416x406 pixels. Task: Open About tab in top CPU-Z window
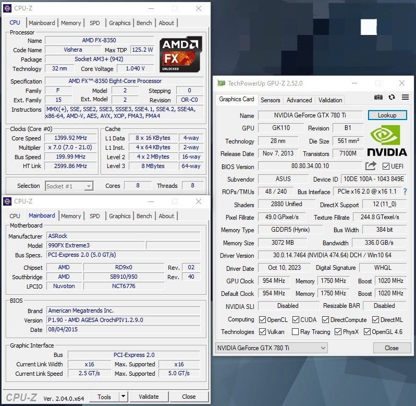(166, 23)
